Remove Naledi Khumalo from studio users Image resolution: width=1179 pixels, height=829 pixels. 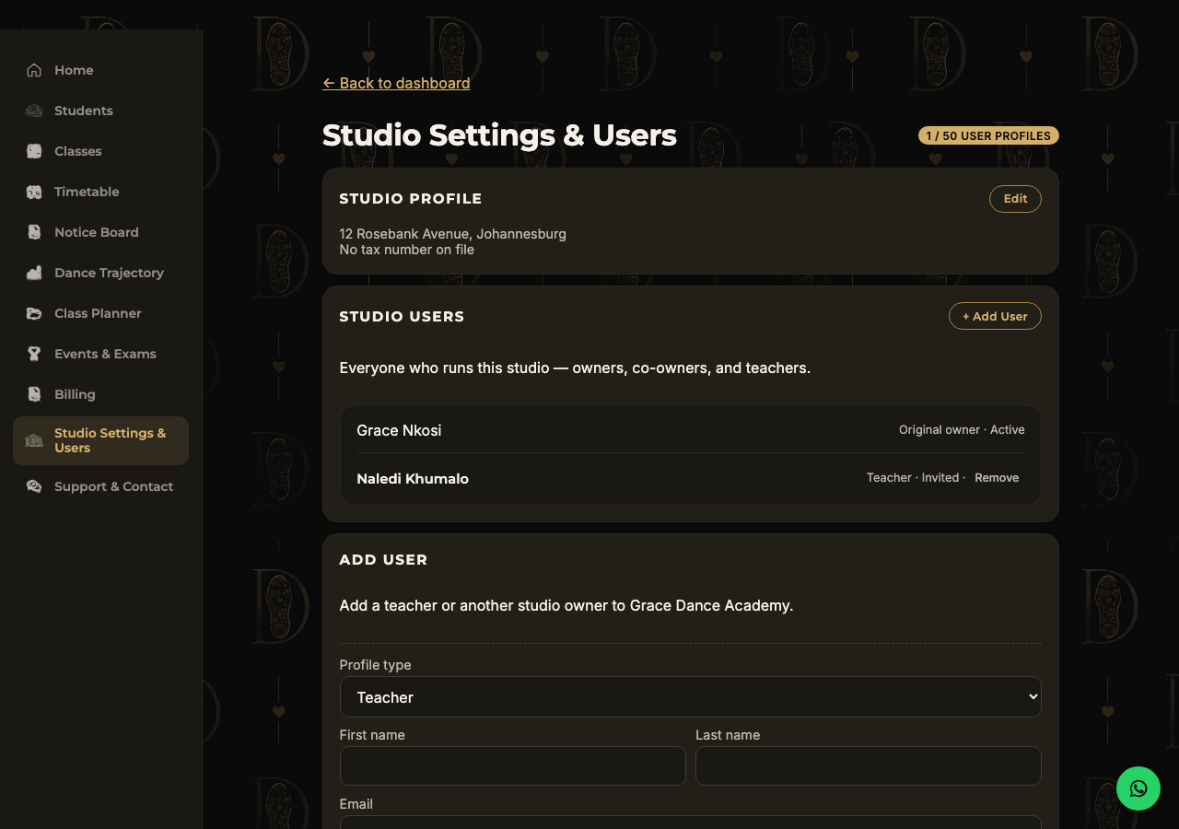click(x=997, y=478)
